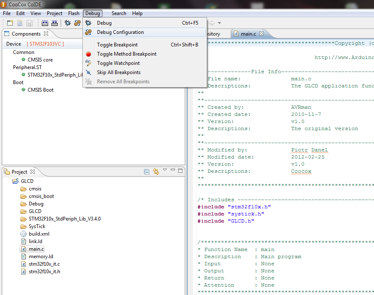Open the Edit menu
The height and width of the screenshot is (295, 374).
click(20, 13)
